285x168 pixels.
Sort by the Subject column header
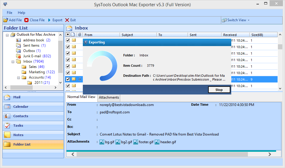138,35
